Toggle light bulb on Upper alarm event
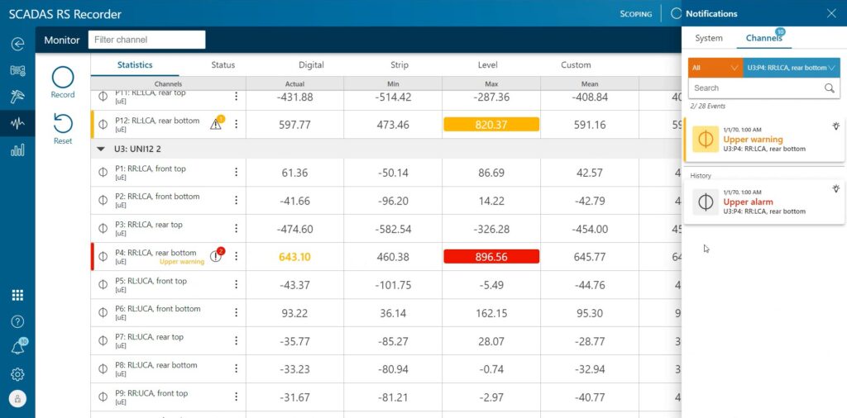 click(835, 189)
